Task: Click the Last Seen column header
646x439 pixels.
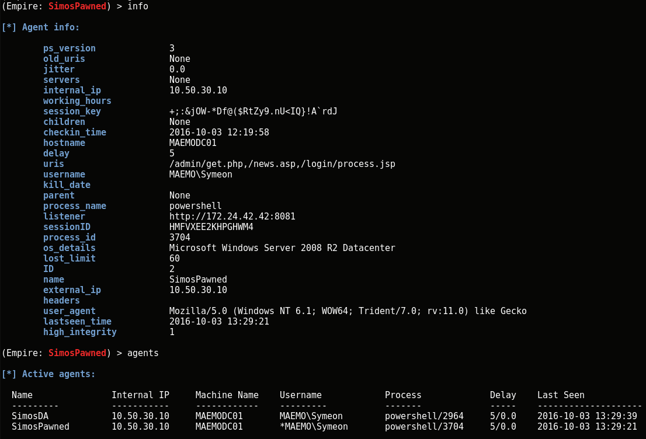Action: pyautogui.click(x=561, y=395)
